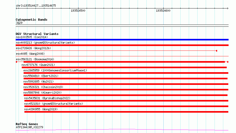Click the red bar under nsv5887906
This screenshot has width=236, height=133.
tap(125, 95)
